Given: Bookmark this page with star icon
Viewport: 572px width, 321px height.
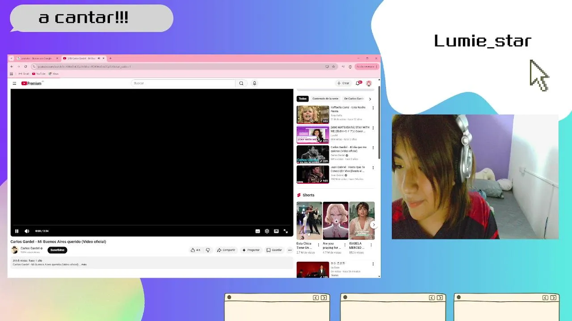Looking at the screenshot, I should point(333,66).
